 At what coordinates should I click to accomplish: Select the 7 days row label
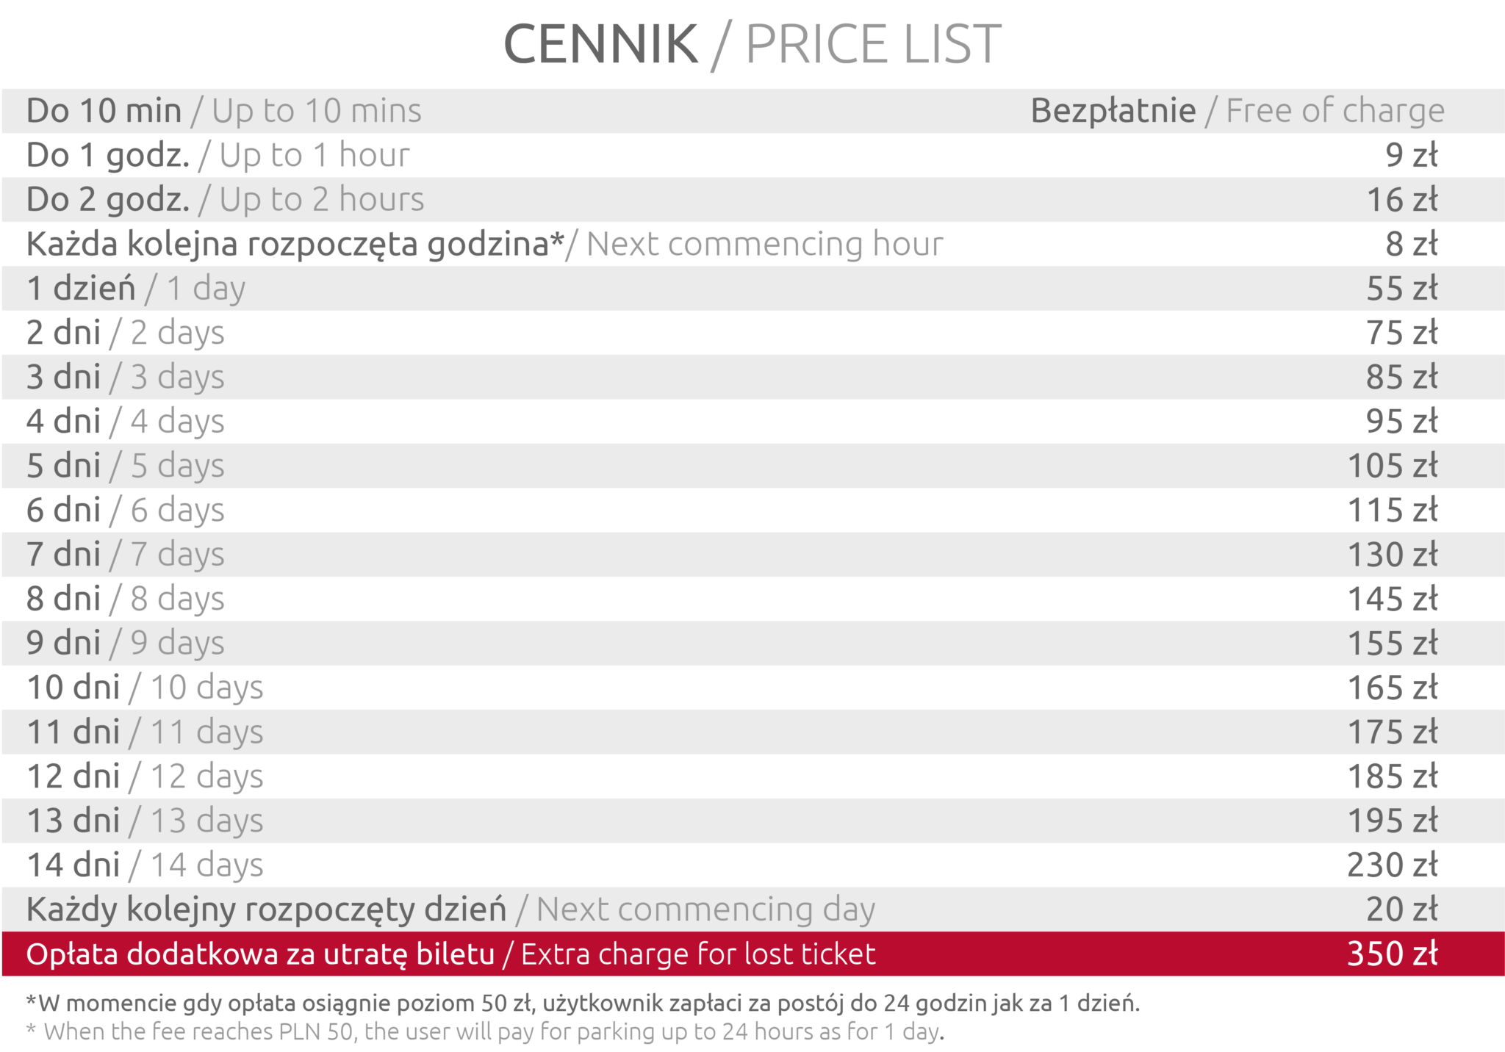tap(126, 555)
